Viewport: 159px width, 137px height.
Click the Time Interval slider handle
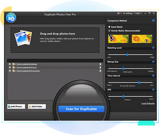coord(139,83)
